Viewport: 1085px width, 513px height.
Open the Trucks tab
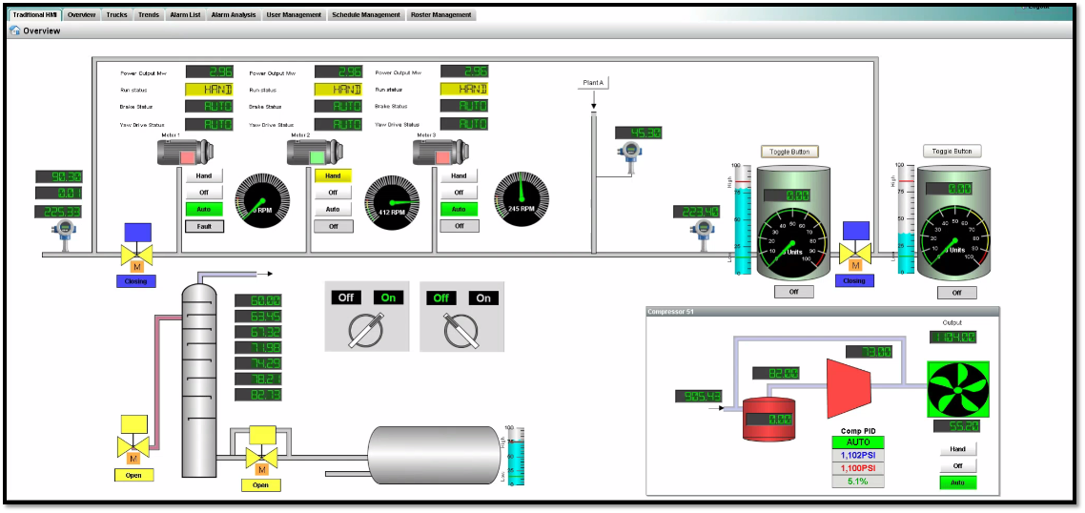(116, 14)
